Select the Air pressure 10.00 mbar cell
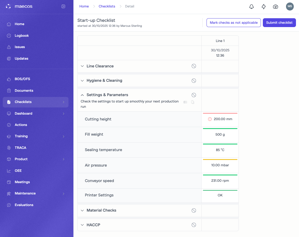299x237 pixels. point(220,165)
